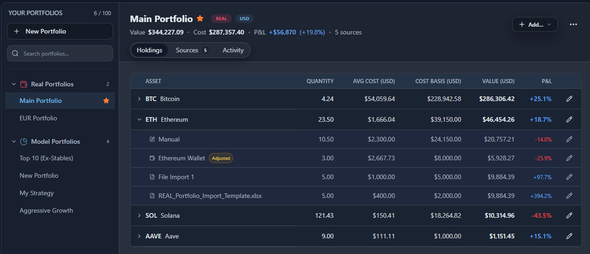
Task: Collapse the Model Portfolios group
Action: (14, 141)
